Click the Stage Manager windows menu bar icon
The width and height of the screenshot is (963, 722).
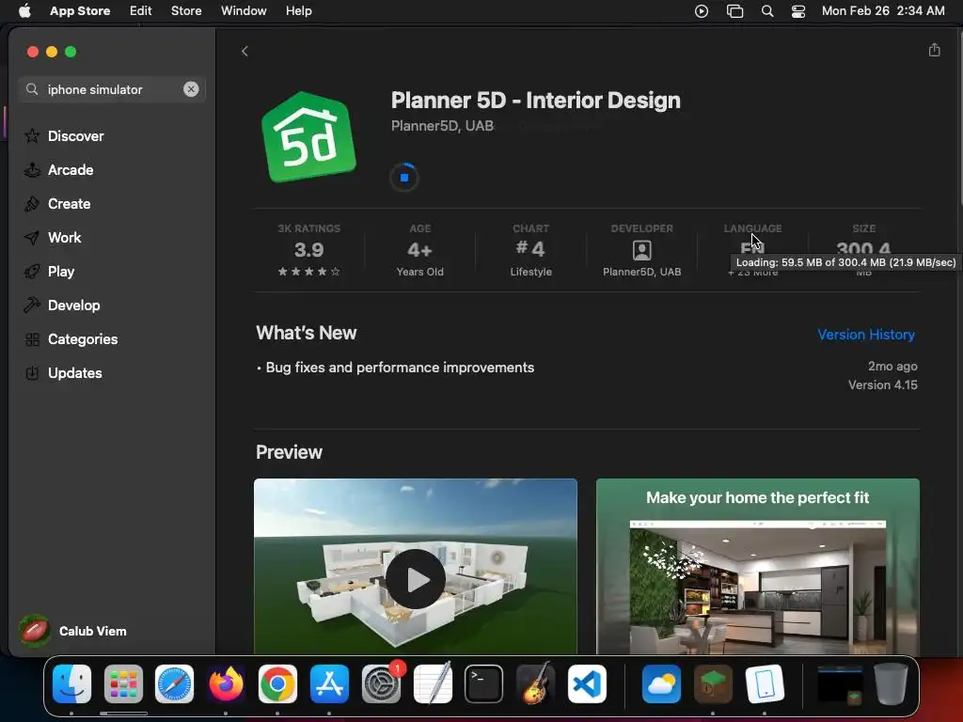click(x=734, y=11)
